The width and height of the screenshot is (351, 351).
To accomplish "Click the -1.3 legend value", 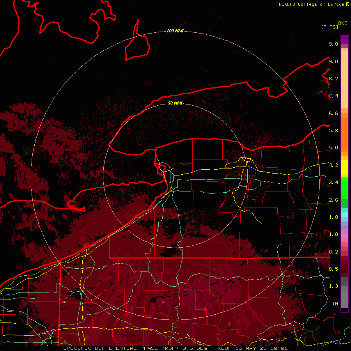I will 332,286.
